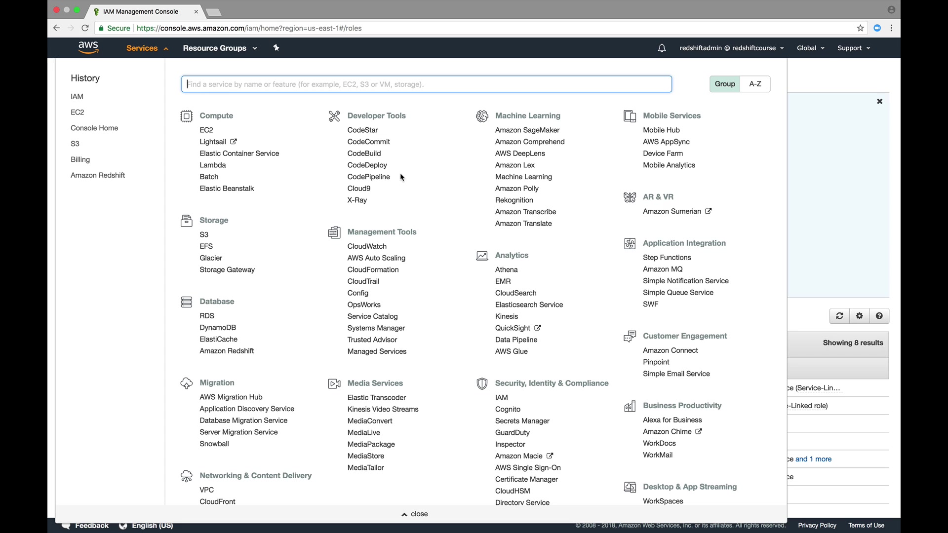The height and width of the screenshot is (533, 948).
Task: Open the redshiftadmin account dropdown
Action: [x=731, y=48]
